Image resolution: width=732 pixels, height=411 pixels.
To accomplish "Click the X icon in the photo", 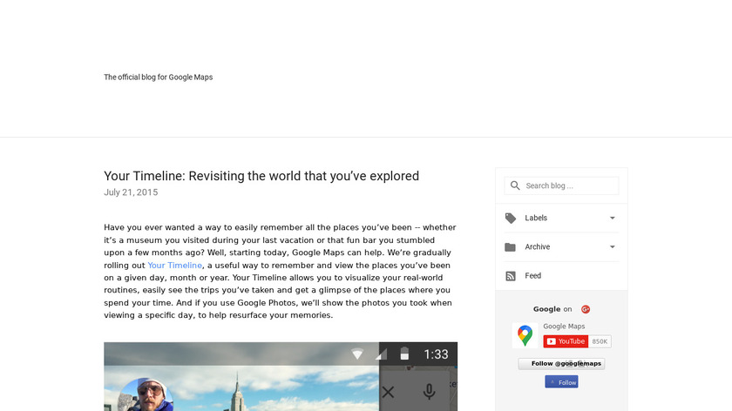I will click(x=389, y=392).
